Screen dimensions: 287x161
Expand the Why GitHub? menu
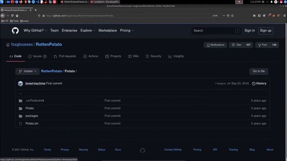[x=35, y=30]
